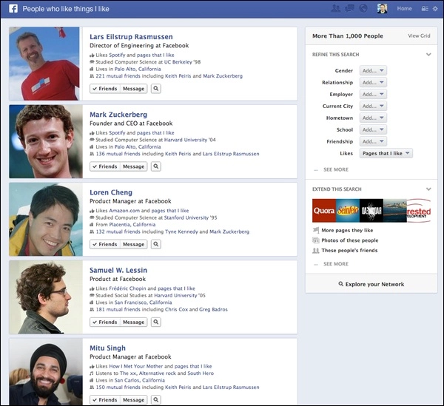Open the notifications globe icon

tap(362, 9)
